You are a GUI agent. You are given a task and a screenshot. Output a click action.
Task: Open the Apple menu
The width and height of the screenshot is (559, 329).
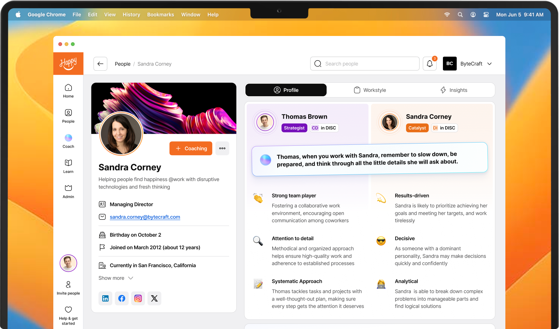click(18, 15)
